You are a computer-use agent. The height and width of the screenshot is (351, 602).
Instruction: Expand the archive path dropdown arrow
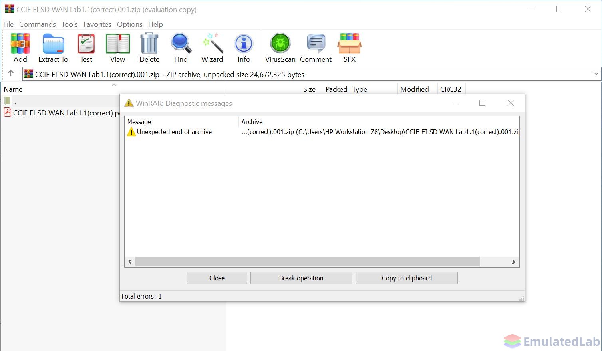pyautogui.click(x=596, y=74)
